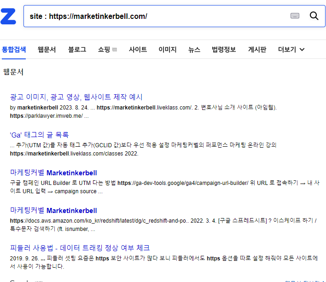The image size is (326, 282).
Task: Open 피들러 사용법 - 데이터 트래킹 정상 여부 체크
Action: coord(80,248)
